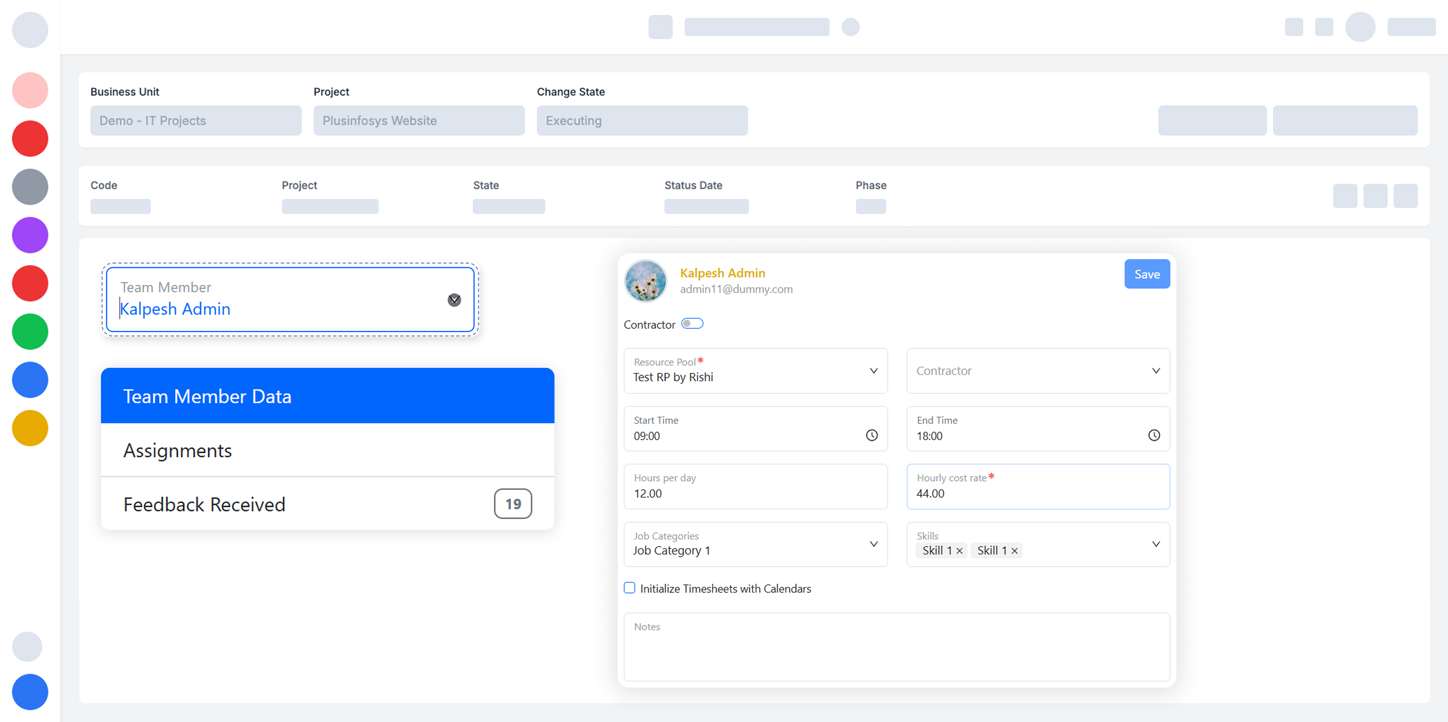Click the yellow circle in sidebar
1448x722 pixels.
tap(30, 428)
